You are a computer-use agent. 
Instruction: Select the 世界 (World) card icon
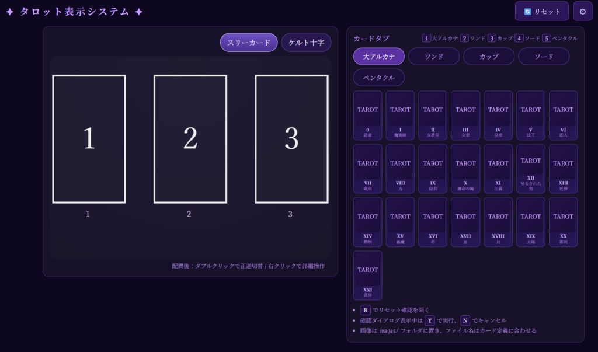(367, 274)
